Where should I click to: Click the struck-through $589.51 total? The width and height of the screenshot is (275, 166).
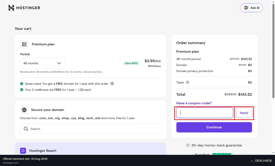230,94
